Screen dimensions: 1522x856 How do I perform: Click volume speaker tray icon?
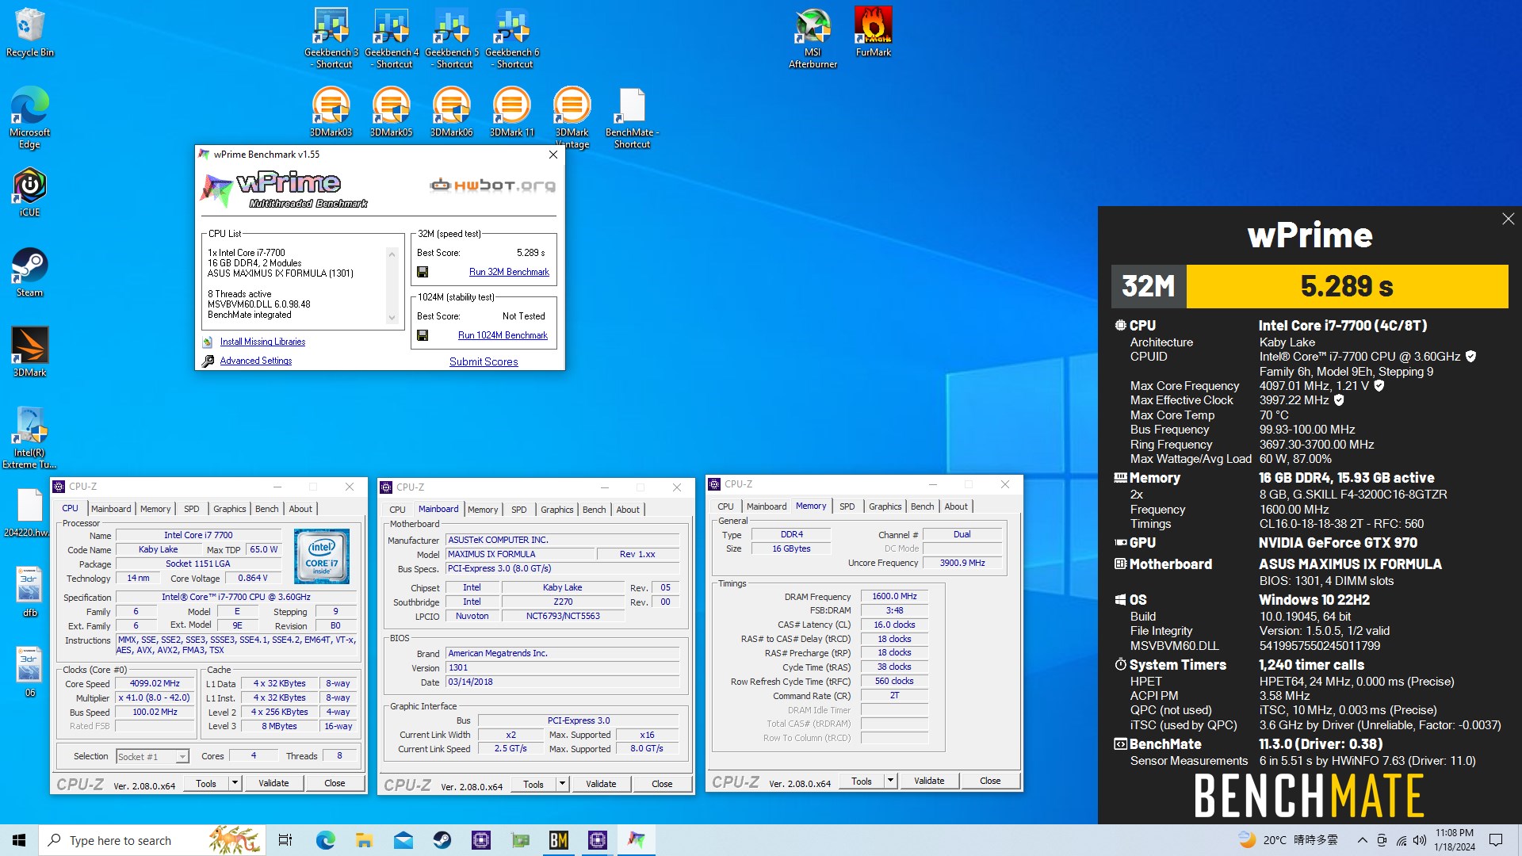coord(1419,840)
